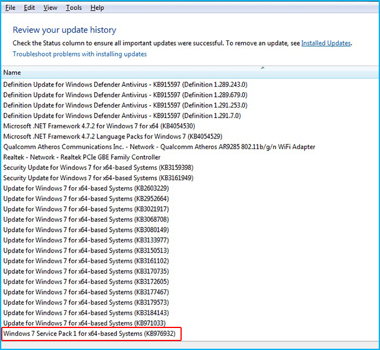Screen dimensions: 380x350
Task: Select .NET Framework 4.7.2 KB4054530 entry
Action: click(99, 126)
